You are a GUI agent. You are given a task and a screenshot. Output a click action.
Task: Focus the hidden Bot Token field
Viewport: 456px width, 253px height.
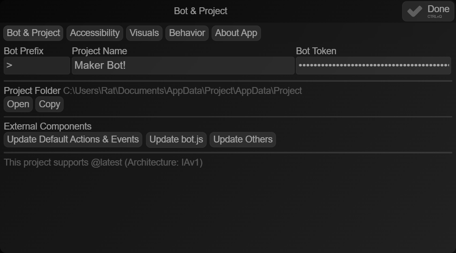[373, 66]
